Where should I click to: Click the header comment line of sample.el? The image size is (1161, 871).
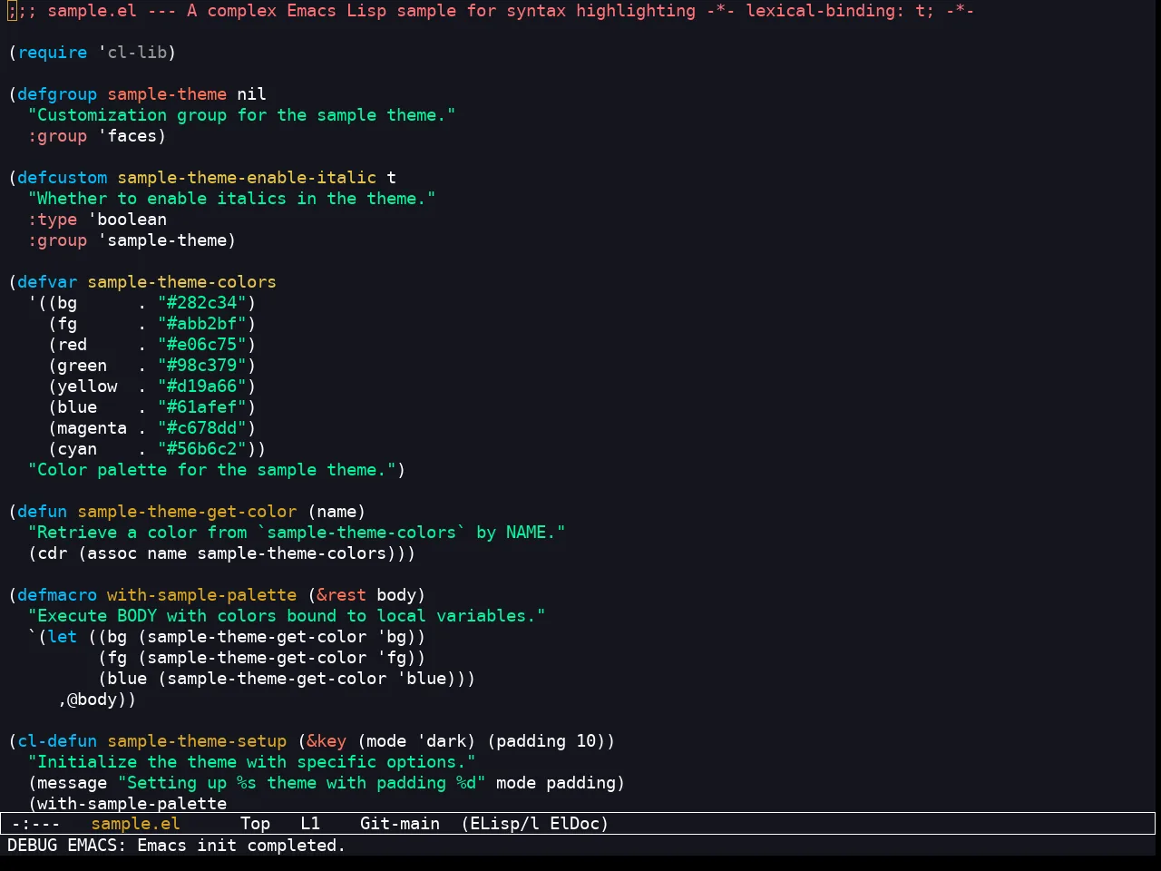click(x=491, y=11)
